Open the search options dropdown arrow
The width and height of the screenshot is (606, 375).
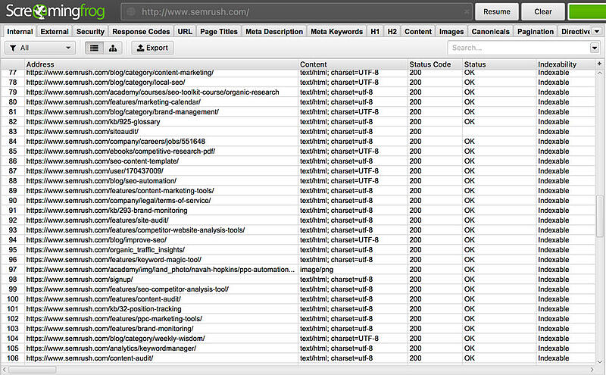tap(595, 48)
